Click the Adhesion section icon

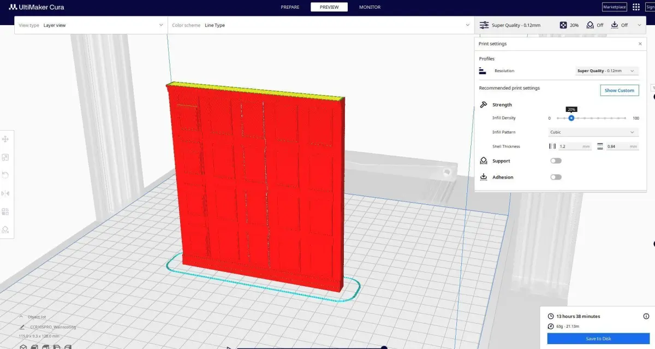point(483,177)
